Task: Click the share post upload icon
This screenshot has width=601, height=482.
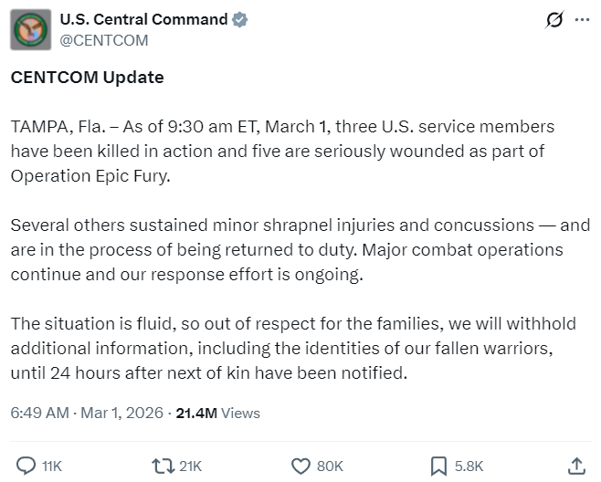Action: (576, 466)
